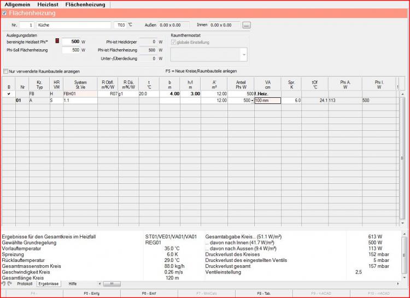The height and width of the screenshot is (298, 410).
Task: Click the 100 mm VA field
Action: coord(268,101)
